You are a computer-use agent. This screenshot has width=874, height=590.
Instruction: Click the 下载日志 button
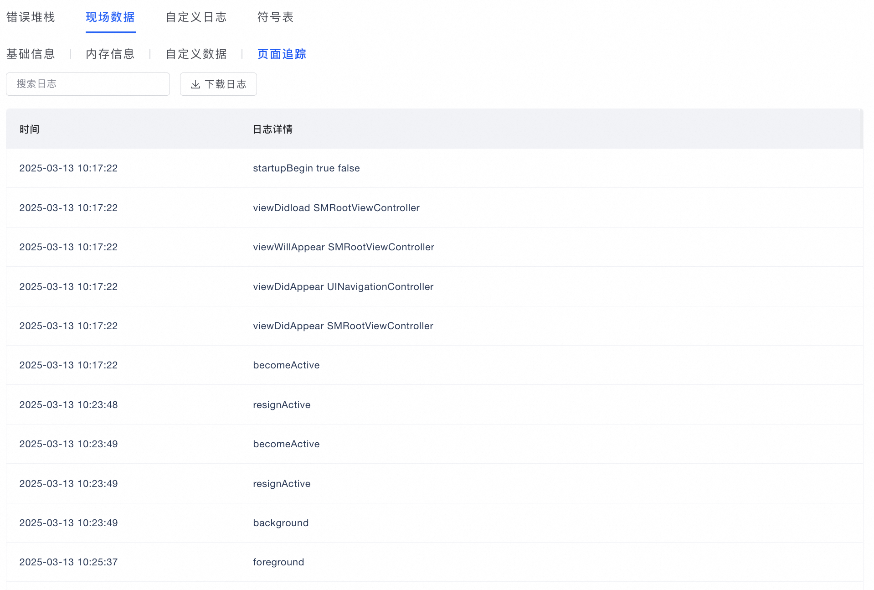point(218,84)
